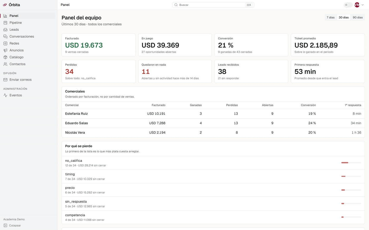369x230 pixels.
Task: Toggle the light/dark theme switch
Action: pyautogui.click(x=348, y=5)
